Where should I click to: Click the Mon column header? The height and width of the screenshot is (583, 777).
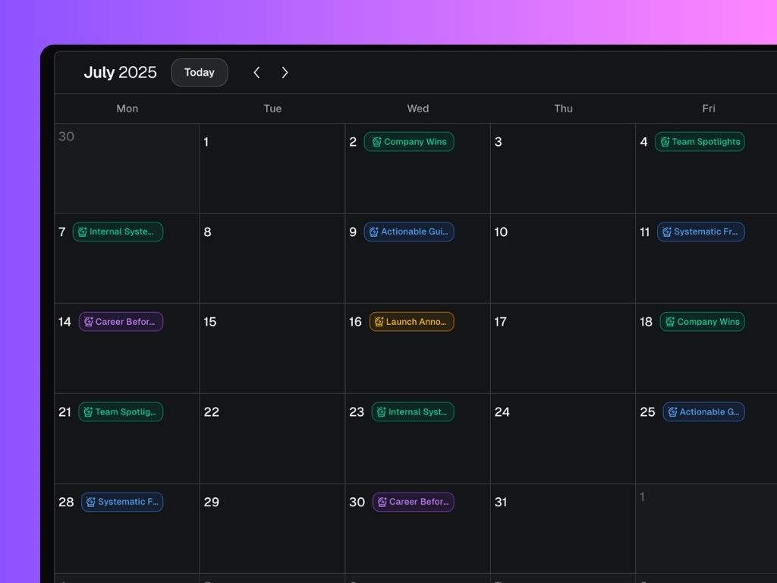[x=127, y=109]
